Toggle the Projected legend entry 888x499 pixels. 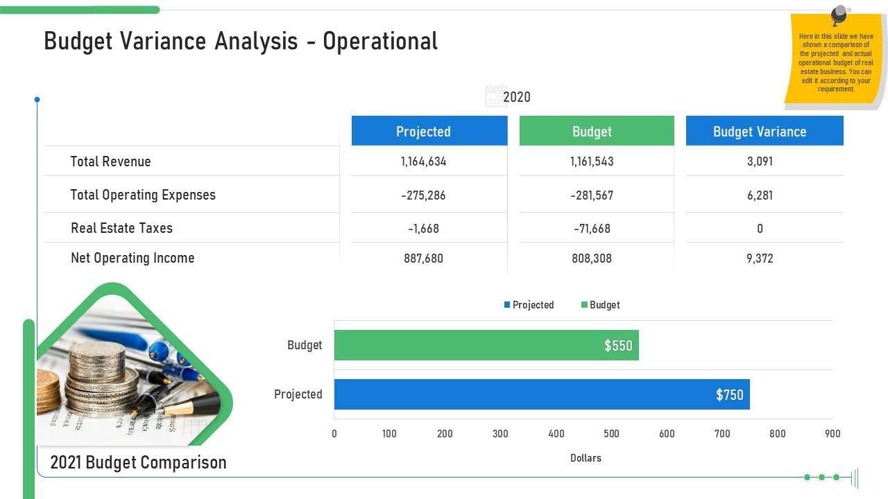(529, 305)
